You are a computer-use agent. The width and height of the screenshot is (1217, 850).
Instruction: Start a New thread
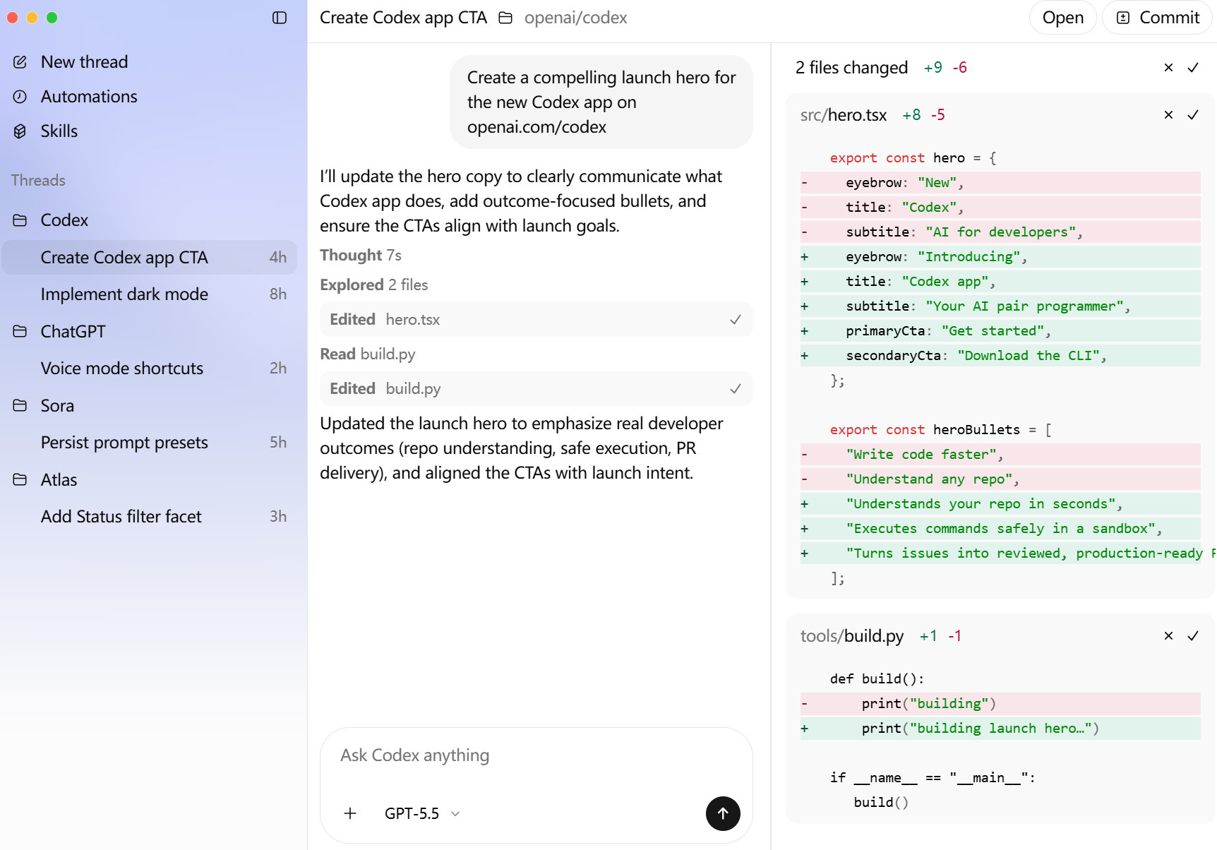(x=84, y=62)
